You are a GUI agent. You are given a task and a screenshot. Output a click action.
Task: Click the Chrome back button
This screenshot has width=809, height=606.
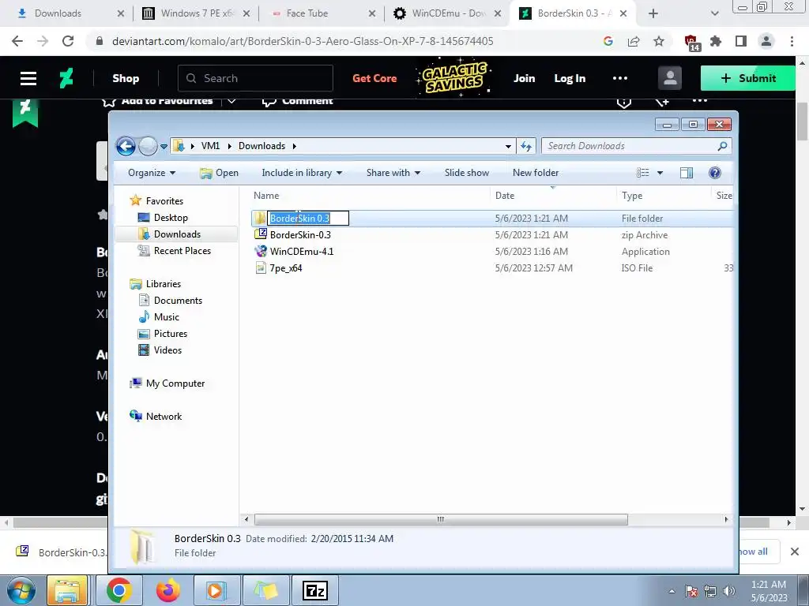[17, 41]
